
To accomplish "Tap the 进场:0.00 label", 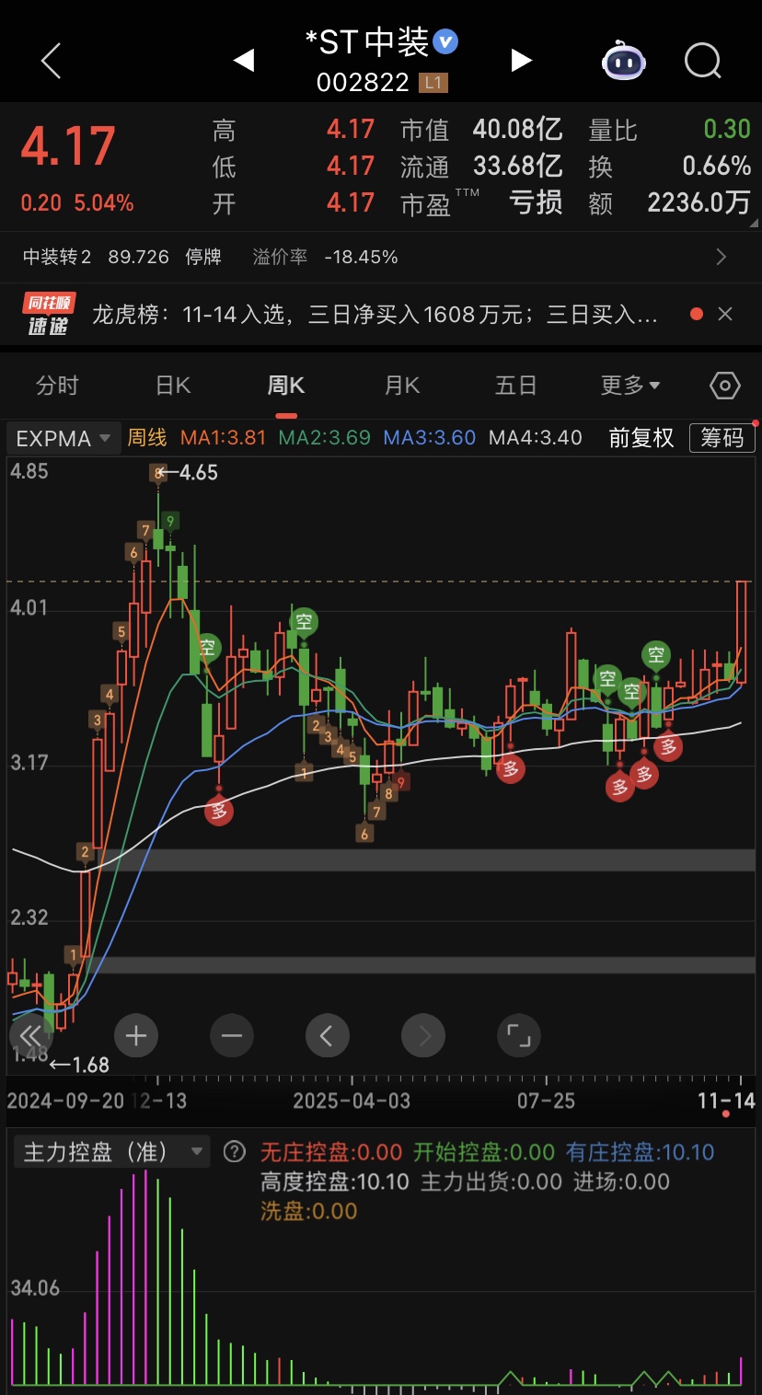I will coord(621,1182).
